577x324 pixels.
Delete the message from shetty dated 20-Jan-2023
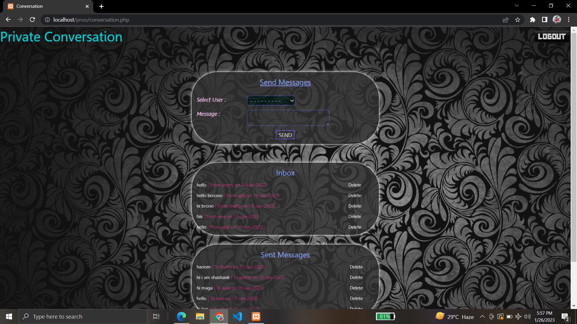pos(355,185)
